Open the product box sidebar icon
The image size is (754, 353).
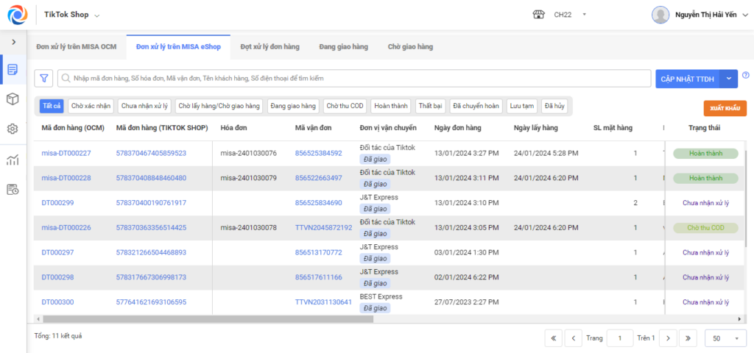tap(13, 99)
